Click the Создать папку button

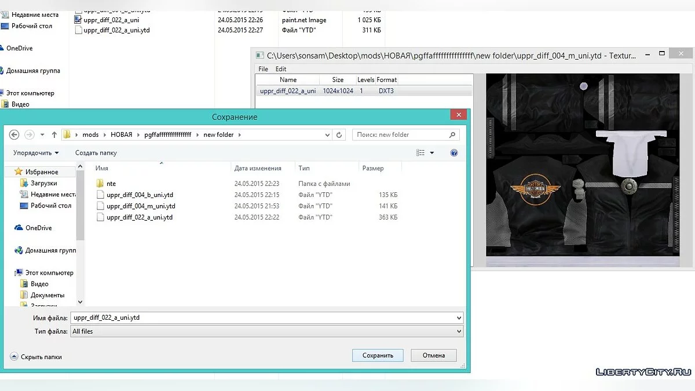[96, 153]
